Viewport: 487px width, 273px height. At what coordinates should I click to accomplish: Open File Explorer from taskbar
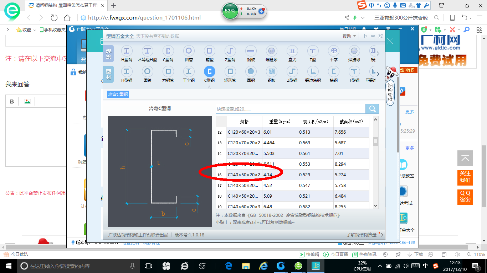pos(246,266)
